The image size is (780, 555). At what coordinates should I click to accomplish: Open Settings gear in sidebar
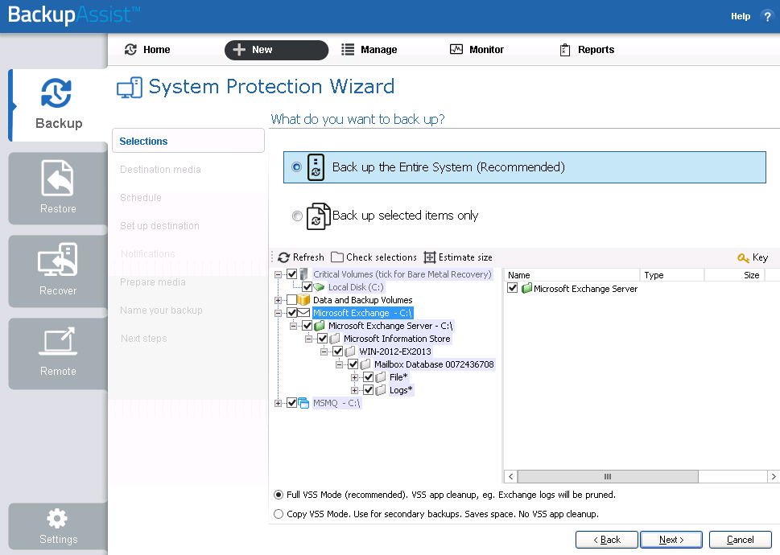click(57, 518)
